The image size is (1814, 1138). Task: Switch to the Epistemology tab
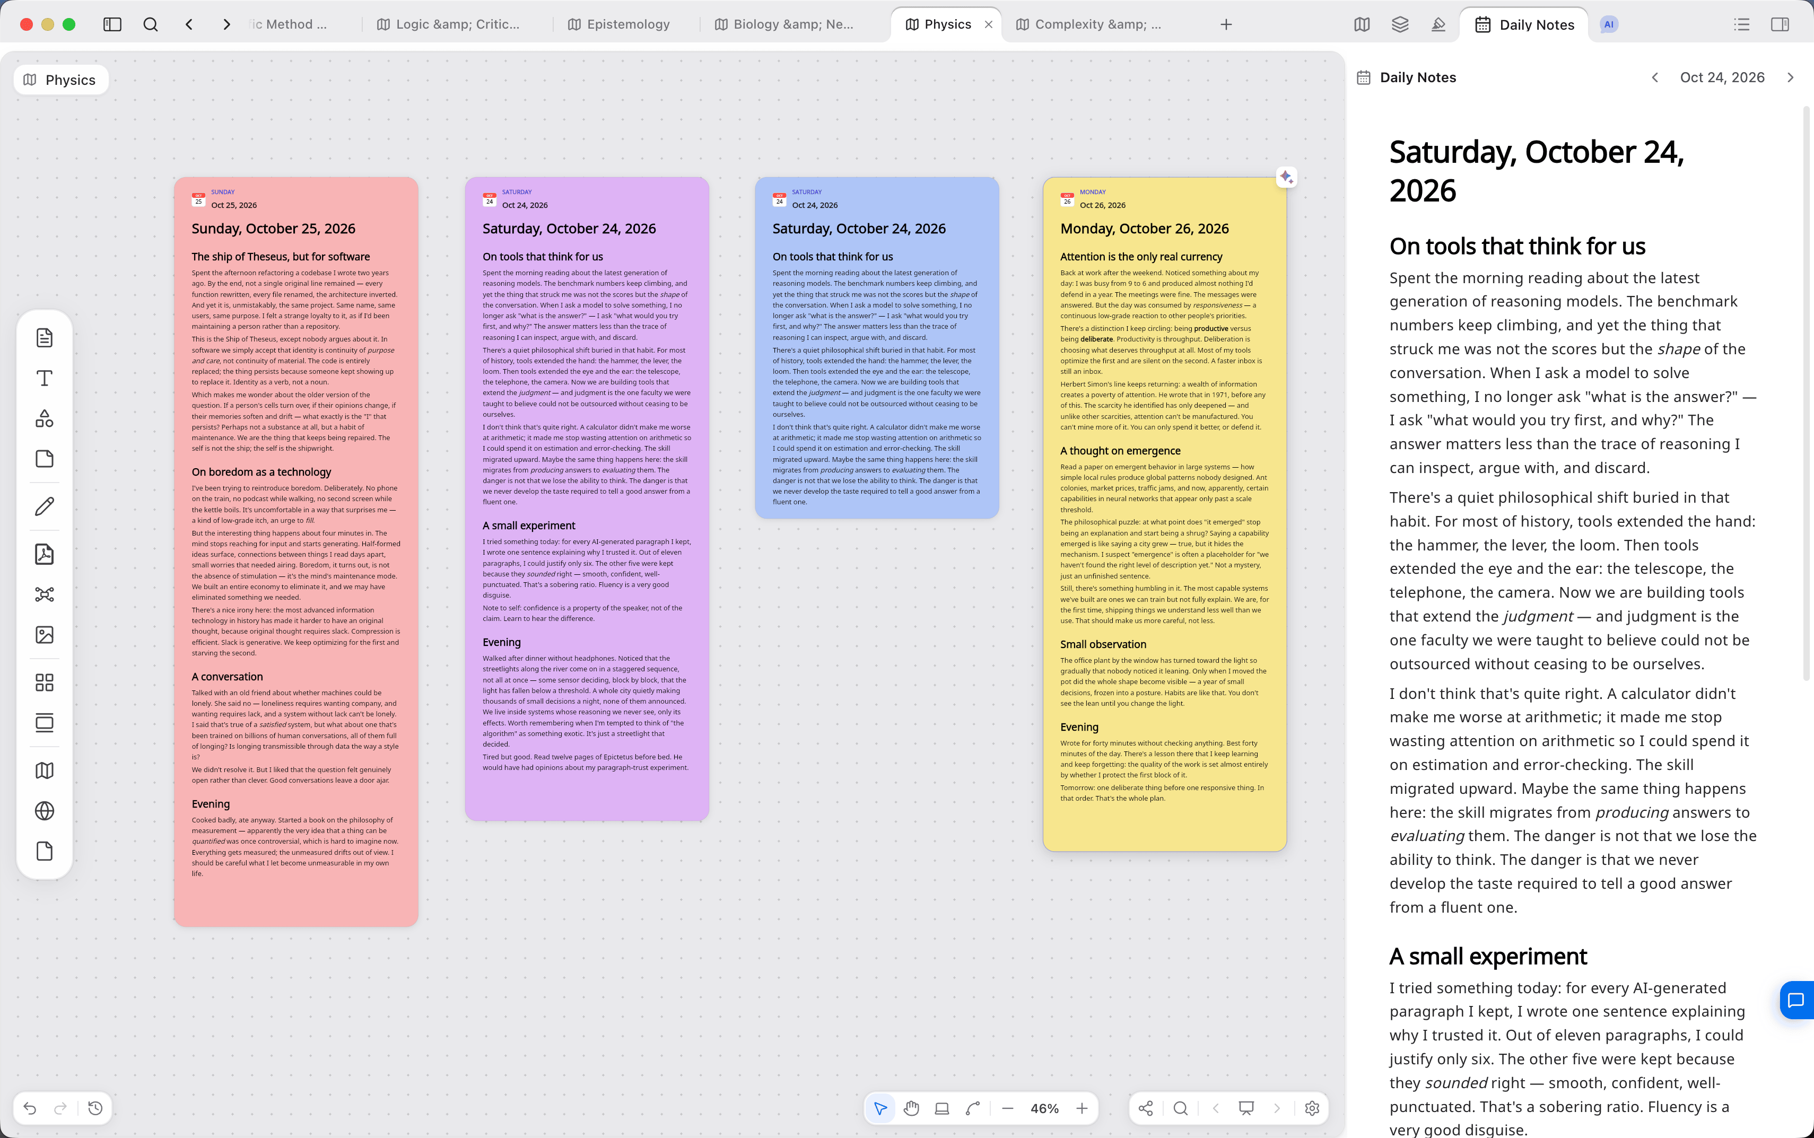point(618,24)
